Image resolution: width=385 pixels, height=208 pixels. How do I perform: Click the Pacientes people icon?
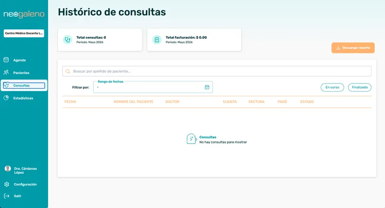(x=6, y=72)
